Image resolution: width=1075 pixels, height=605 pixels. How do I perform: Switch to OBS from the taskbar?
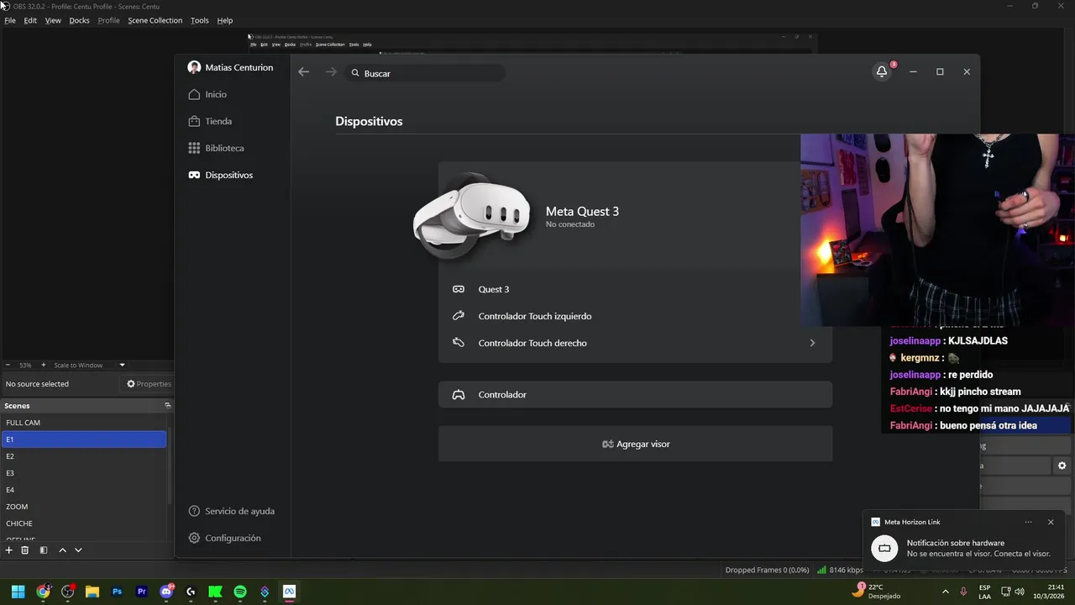pos(67,592)
